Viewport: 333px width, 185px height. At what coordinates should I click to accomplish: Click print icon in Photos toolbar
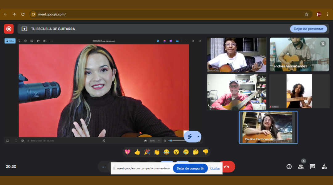pos(32,41)
